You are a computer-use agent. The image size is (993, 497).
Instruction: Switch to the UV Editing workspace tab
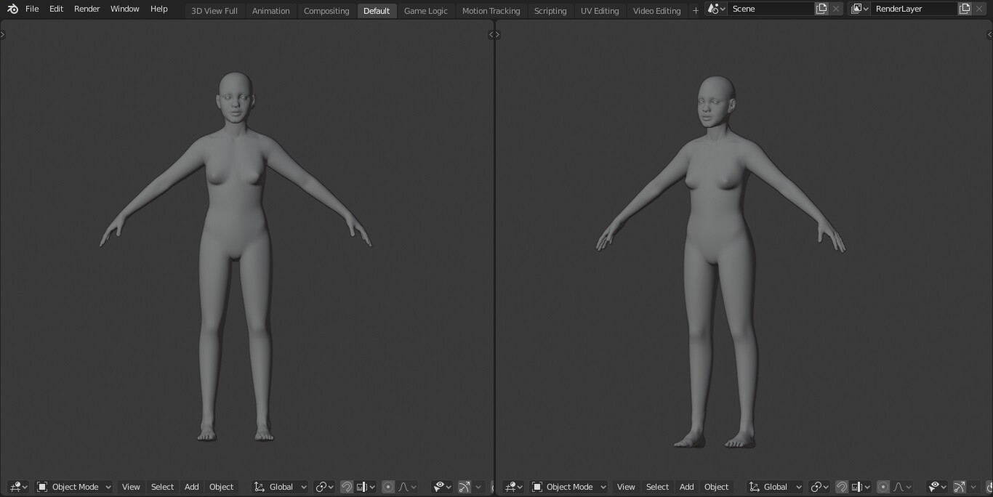coord(600,11)
